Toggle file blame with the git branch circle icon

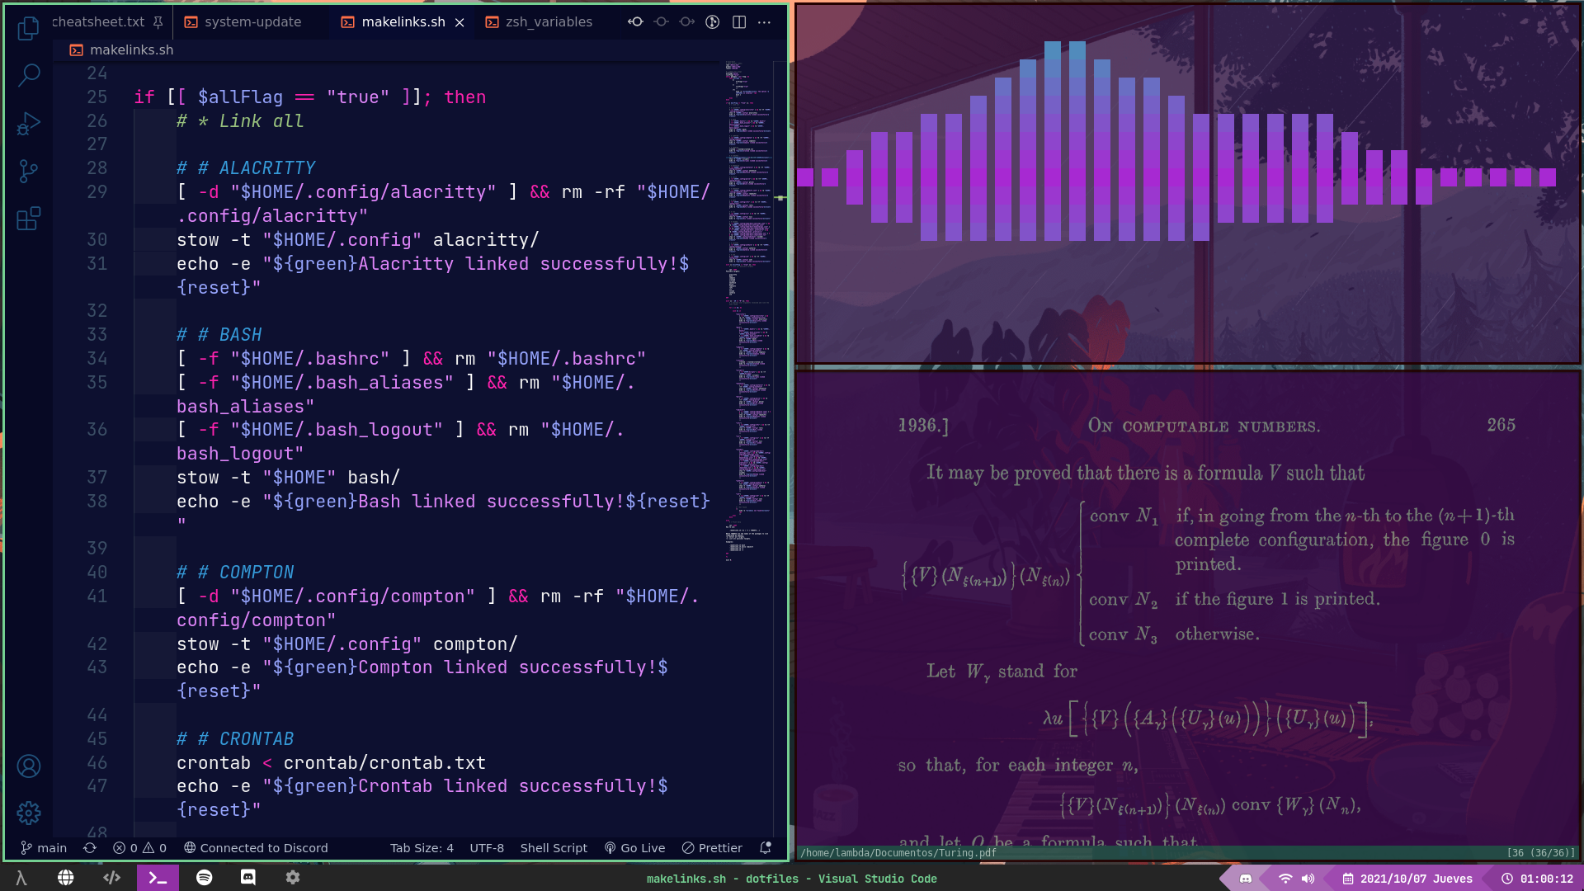click(713, 22)
